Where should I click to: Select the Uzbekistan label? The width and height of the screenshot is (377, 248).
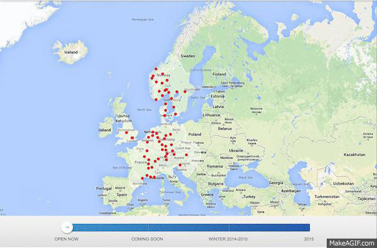click(x=344, y=183)
